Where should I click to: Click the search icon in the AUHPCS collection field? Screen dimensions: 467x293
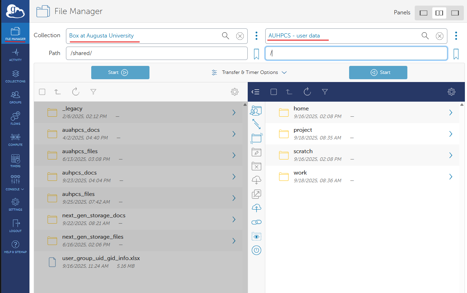point(425,36)
